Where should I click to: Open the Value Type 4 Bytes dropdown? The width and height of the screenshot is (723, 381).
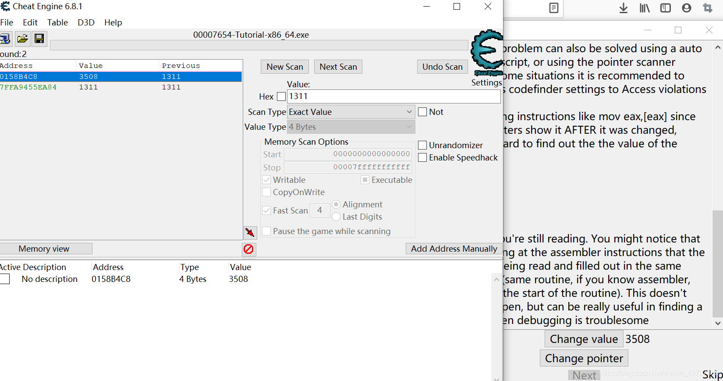(x=351, y=127)
